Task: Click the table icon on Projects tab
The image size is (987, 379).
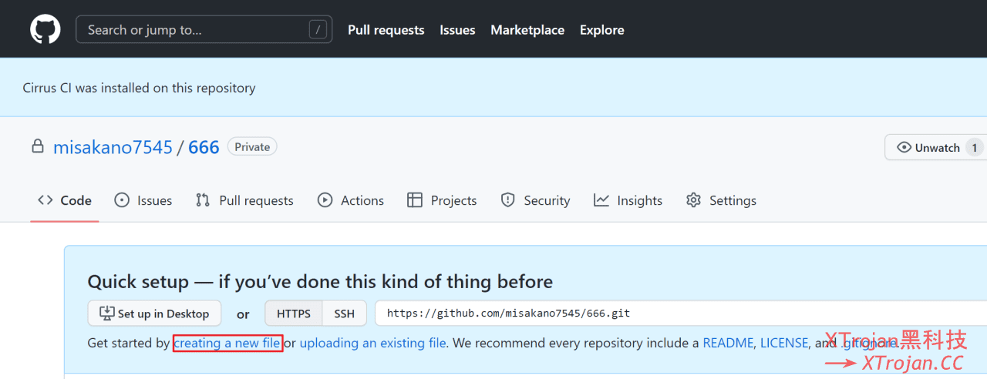Action: click(415, 200)
